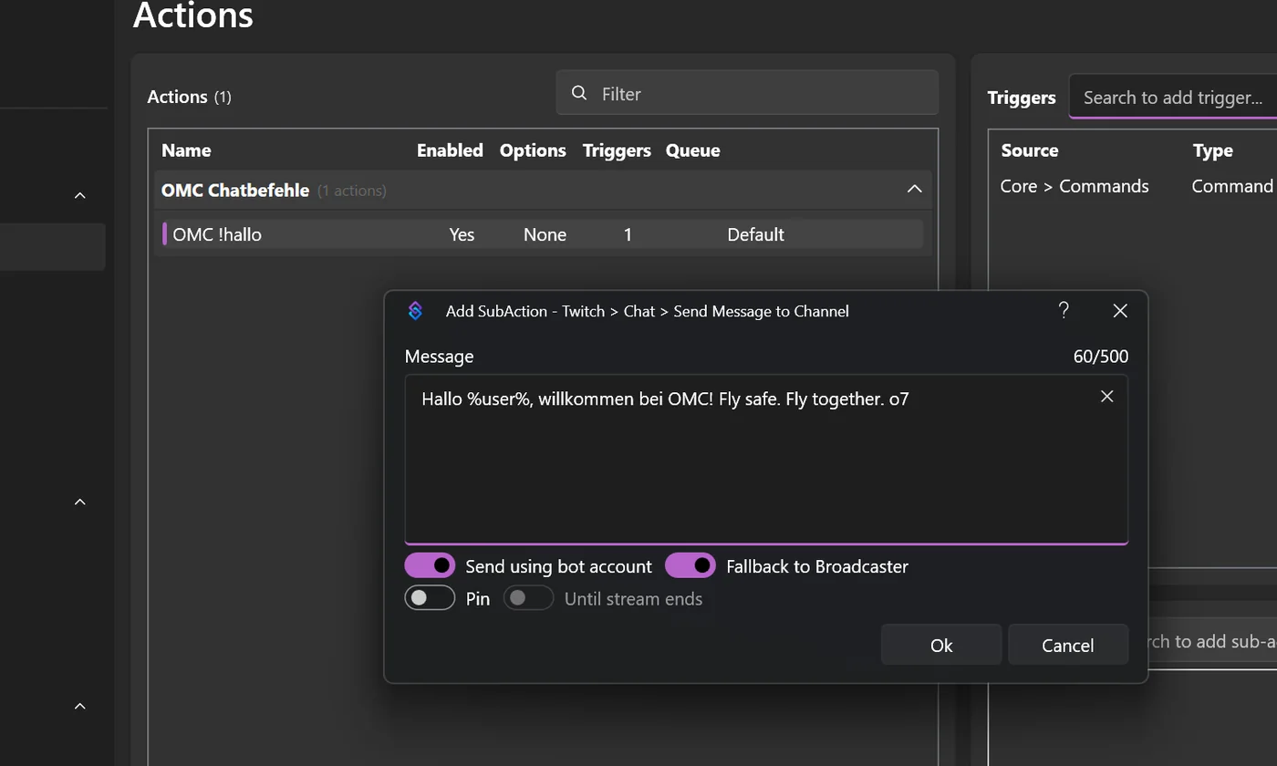The height and width of the screenshot is (766, 1277).
Task: Enable the Pin toggle
Action: (430, 598)
